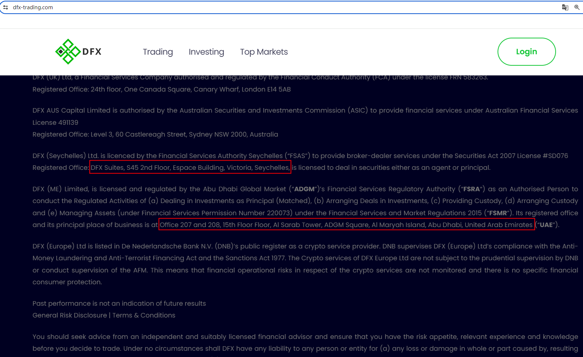The height and width of the screenshot is (357, 583).
Task: Click the Sydney NSW 2000 registered office line
Action: coord(155,134)
